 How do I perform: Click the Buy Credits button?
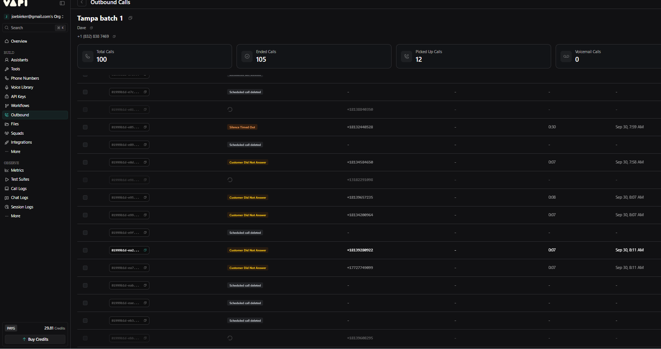[35, 339]
